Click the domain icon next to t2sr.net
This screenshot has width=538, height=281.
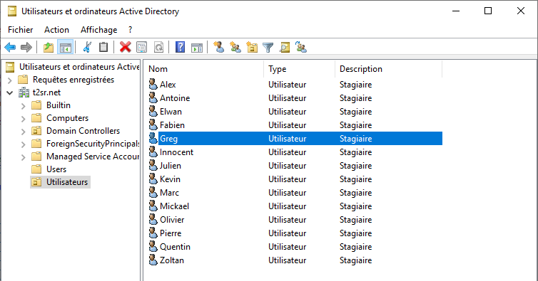24,92
